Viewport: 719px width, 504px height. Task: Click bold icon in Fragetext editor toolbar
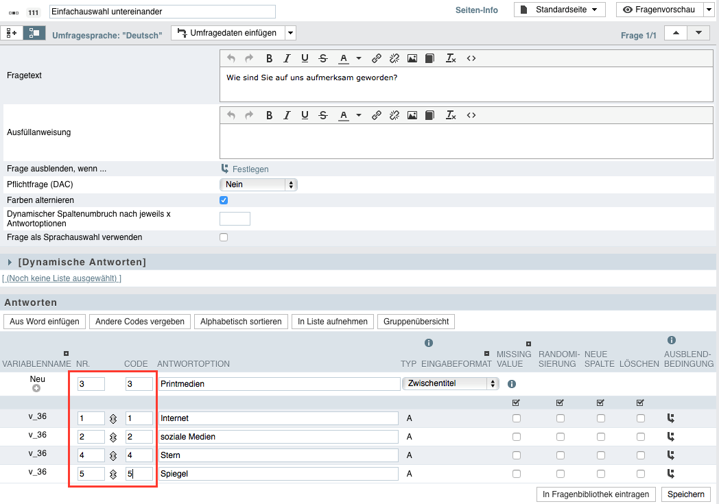coord(269,58)
